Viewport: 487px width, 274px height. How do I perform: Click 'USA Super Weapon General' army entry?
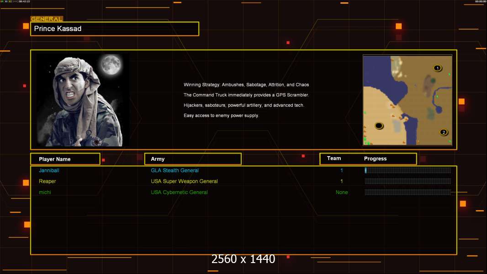click(x=184, y=181)
